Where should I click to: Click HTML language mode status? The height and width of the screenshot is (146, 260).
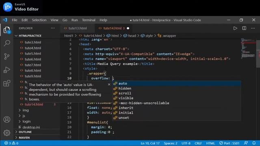pos(210,143)
